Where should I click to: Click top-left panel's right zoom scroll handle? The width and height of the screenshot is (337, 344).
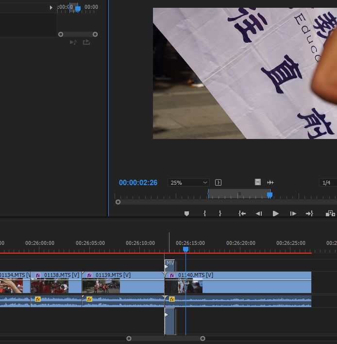point(95,34)
